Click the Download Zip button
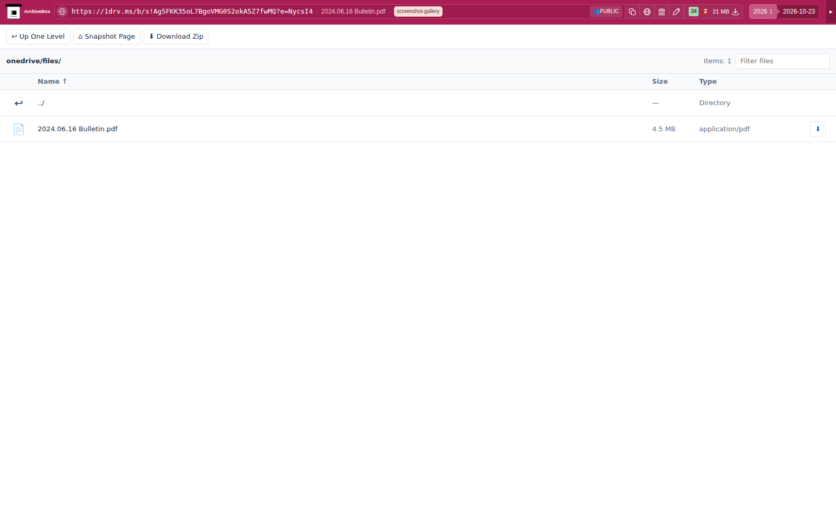836x523 pixels. pyautogui.click(x=176, y=37)
